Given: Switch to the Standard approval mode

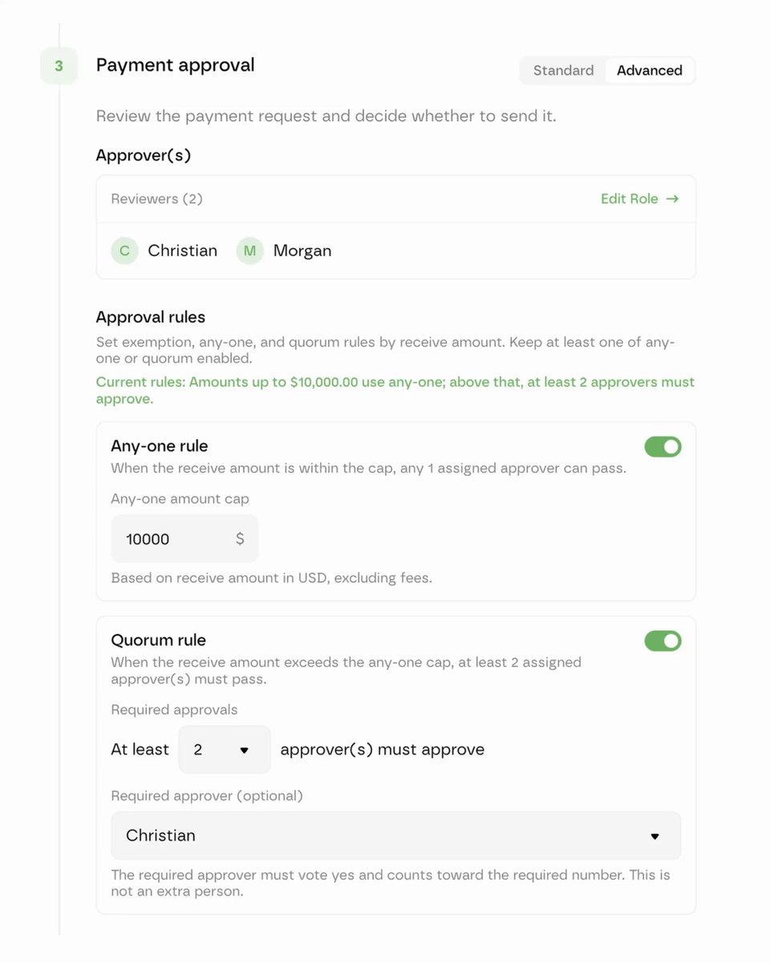Looking at the screenshot, I should point(563,71).
